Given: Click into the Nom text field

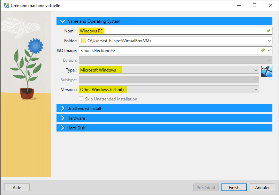Looking at the screenshot, I should 174,31.
